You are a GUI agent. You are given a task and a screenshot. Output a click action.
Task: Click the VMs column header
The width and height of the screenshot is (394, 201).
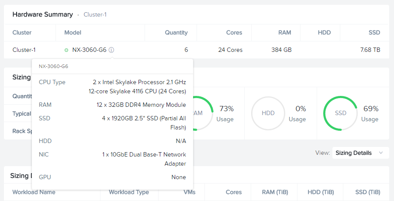pos(190,192)
